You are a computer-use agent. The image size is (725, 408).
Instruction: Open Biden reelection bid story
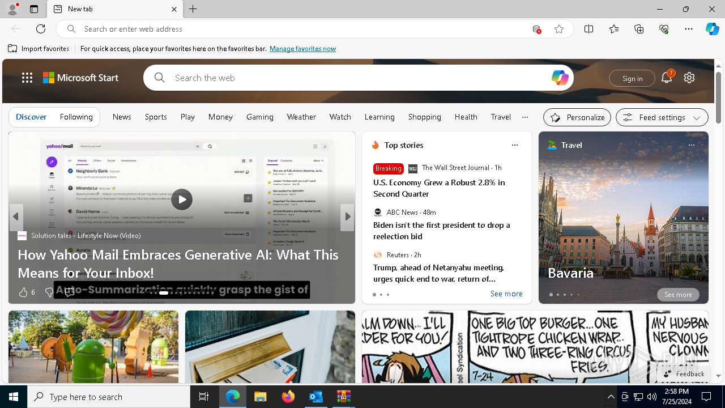click(x=442, y=231)
